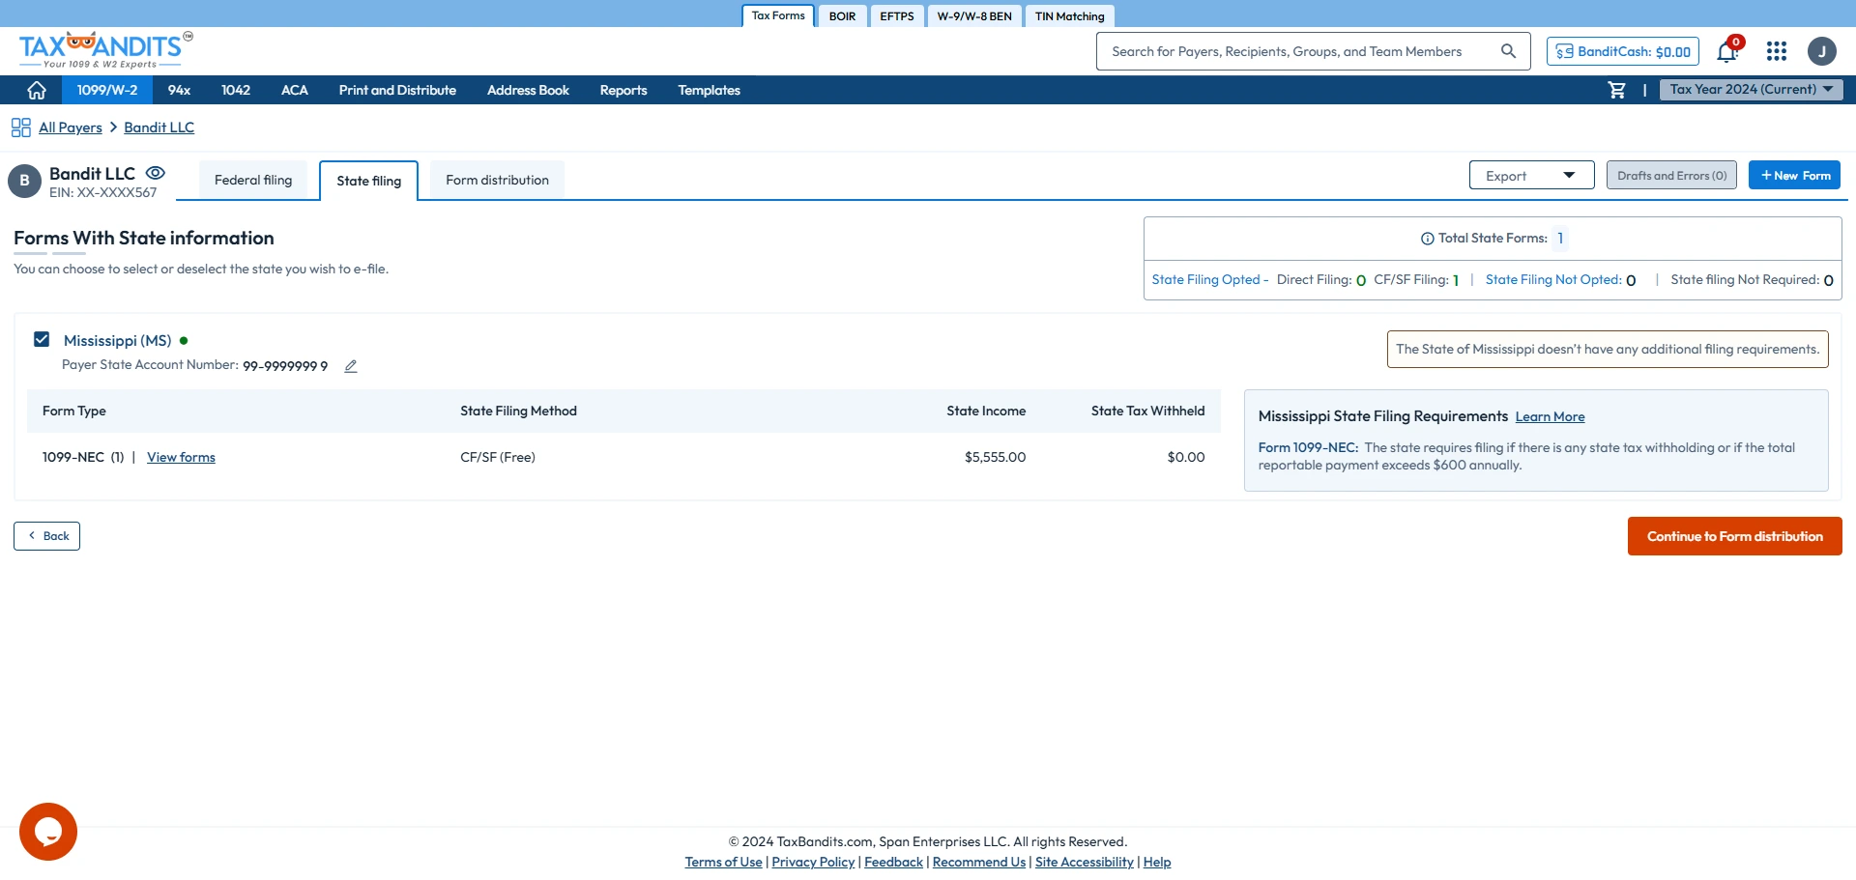The height and width of the screenshot is (880, 1856).
Task: Click the $0.00 state tax withheld value
Action: [x=1186, y=458]
